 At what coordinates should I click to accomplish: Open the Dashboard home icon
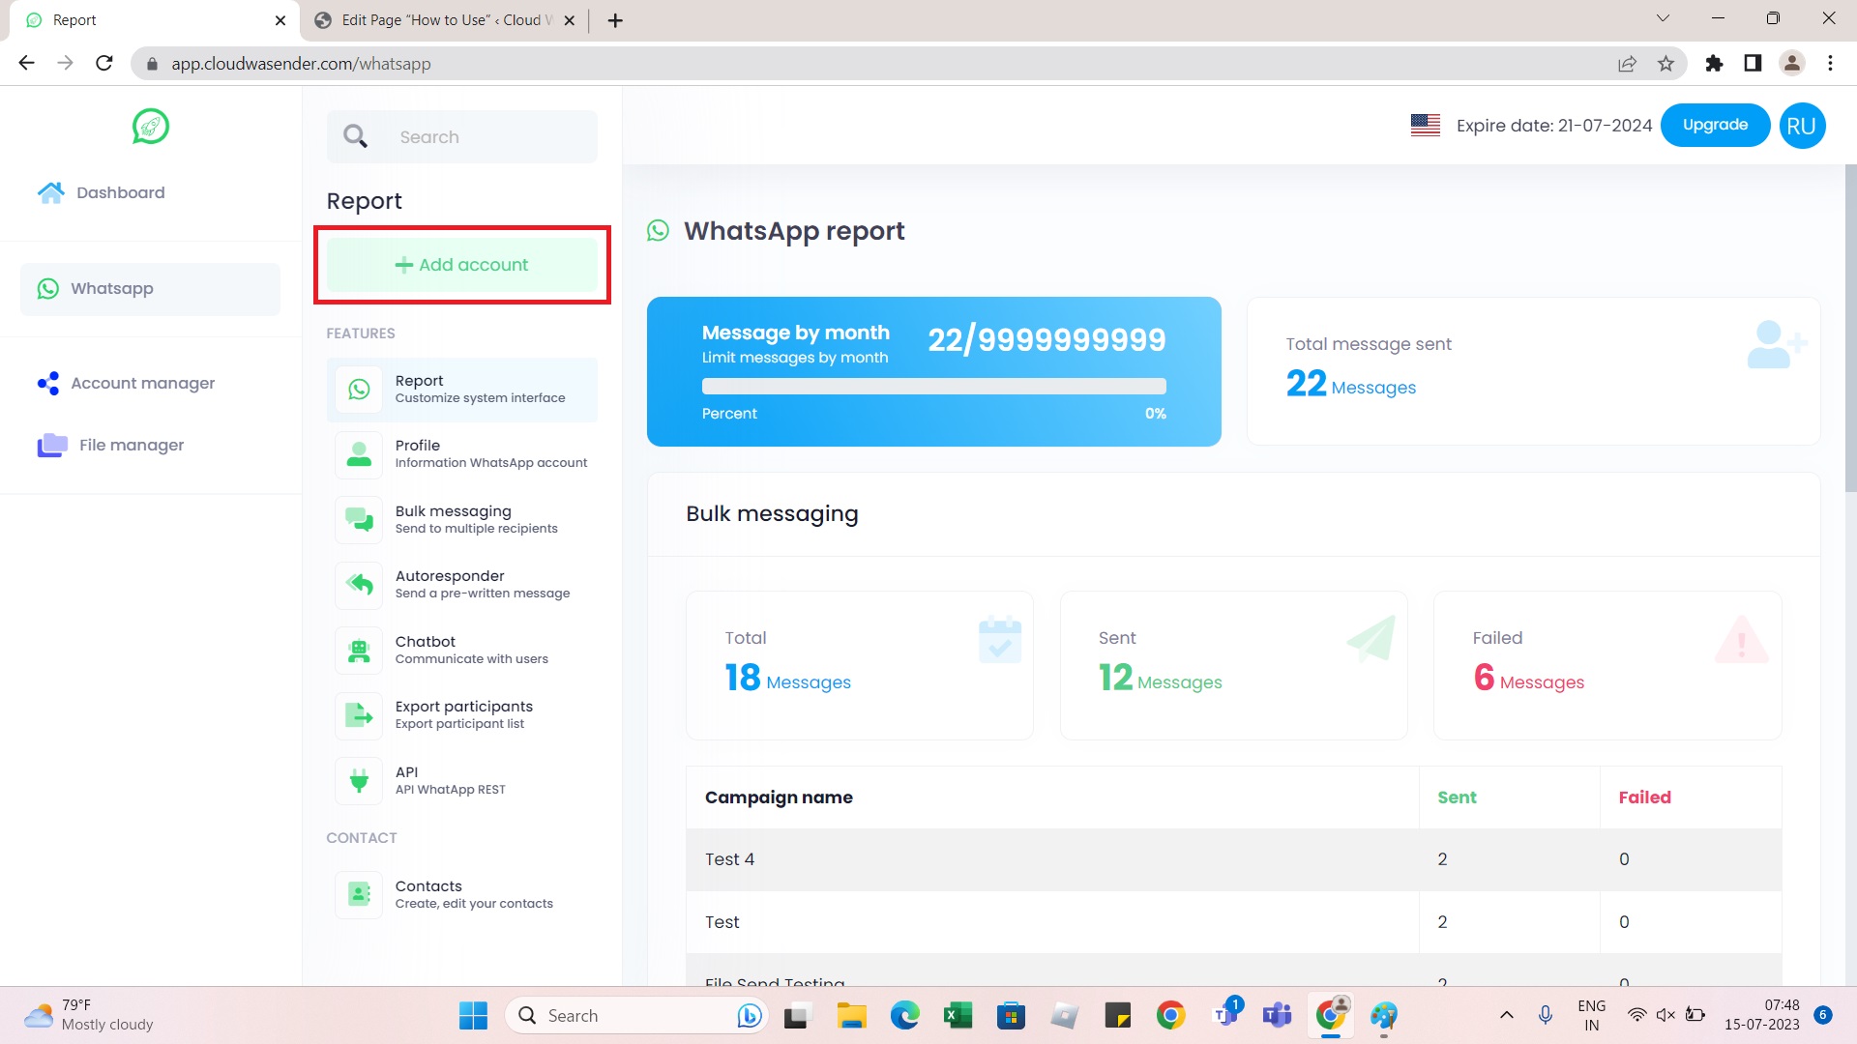pyautogui.click(x=51, y=192)
